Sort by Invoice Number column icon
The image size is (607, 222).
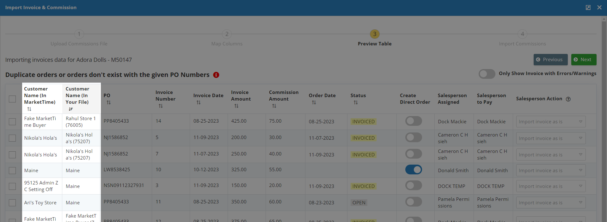[161, 106]
